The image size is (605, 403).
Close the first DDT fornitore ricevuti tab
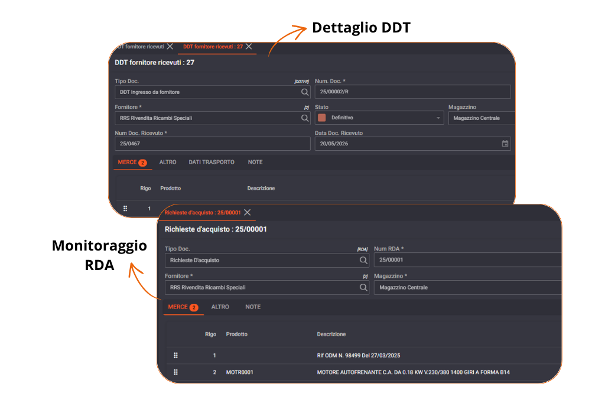point(170,46)
